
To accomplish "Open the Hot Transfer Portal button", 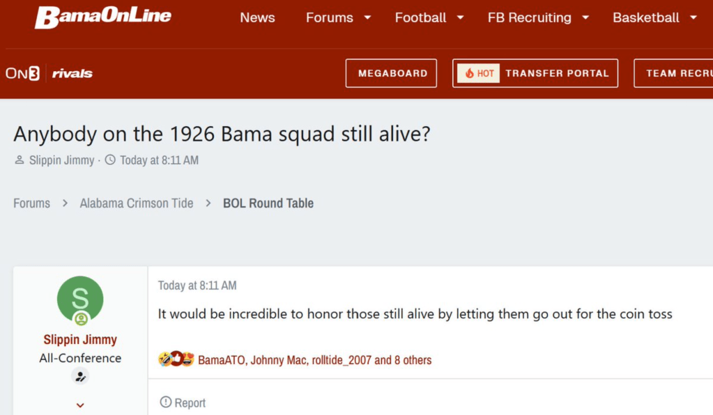I will tap(535, 73).
